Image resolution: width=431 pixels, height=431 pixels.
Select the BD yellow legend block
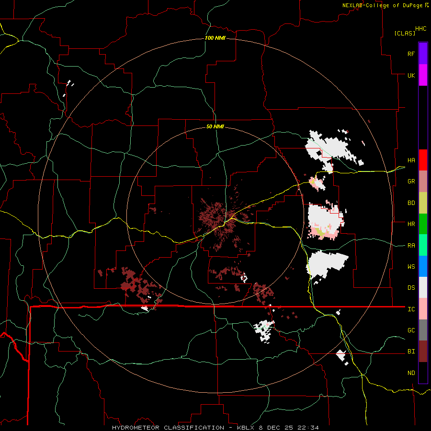pyautogui.click(x=423, y=203)
